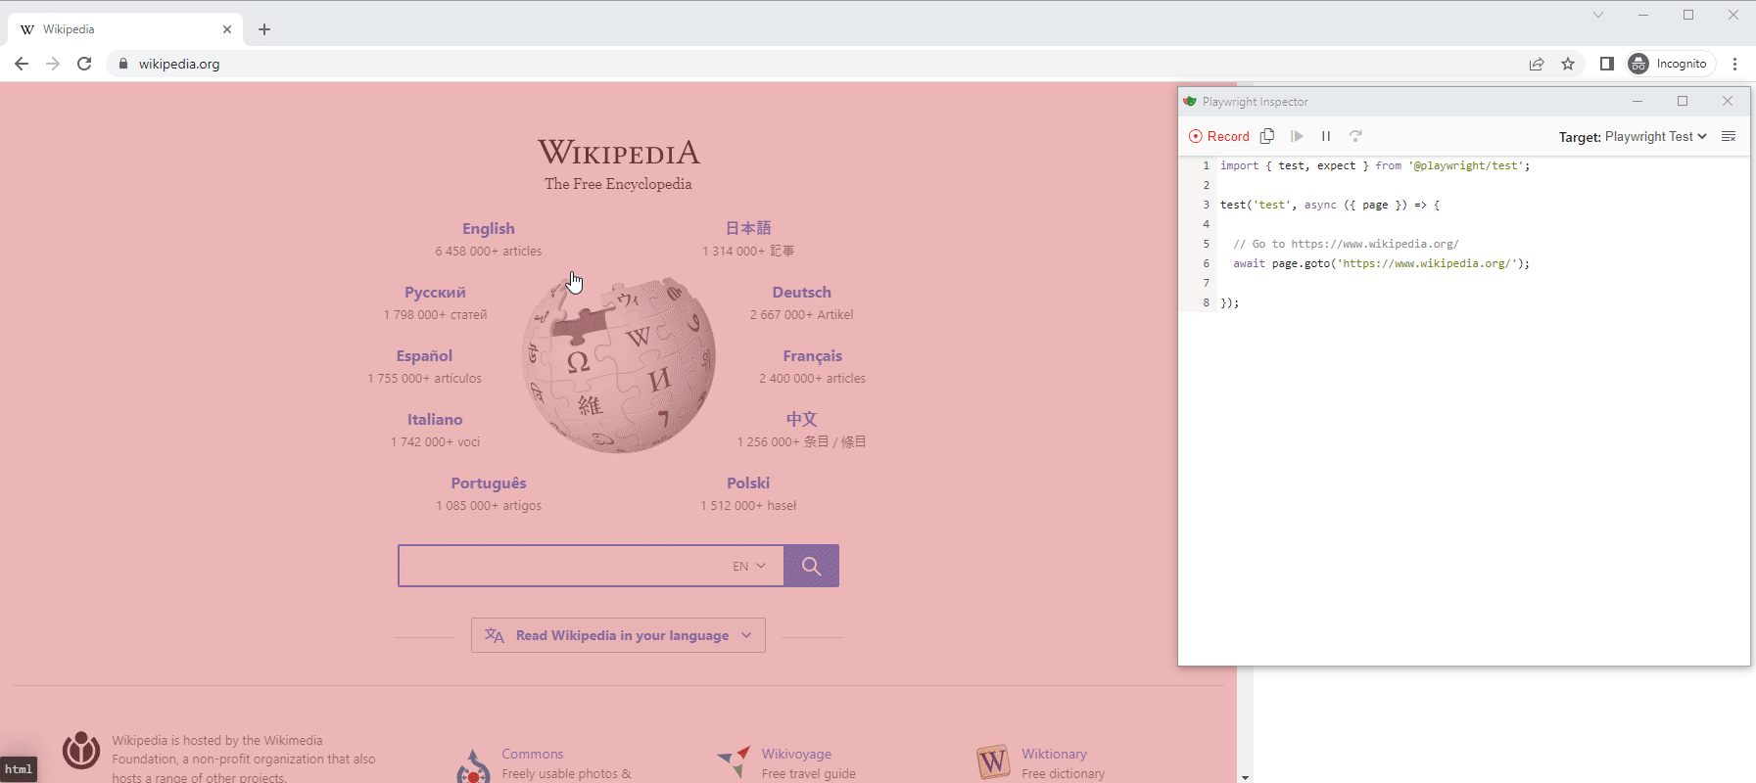Viewport: 1756px width, 783px height.
Task: Click the Wikipedia search magnifier button
Action: point(811,566)
